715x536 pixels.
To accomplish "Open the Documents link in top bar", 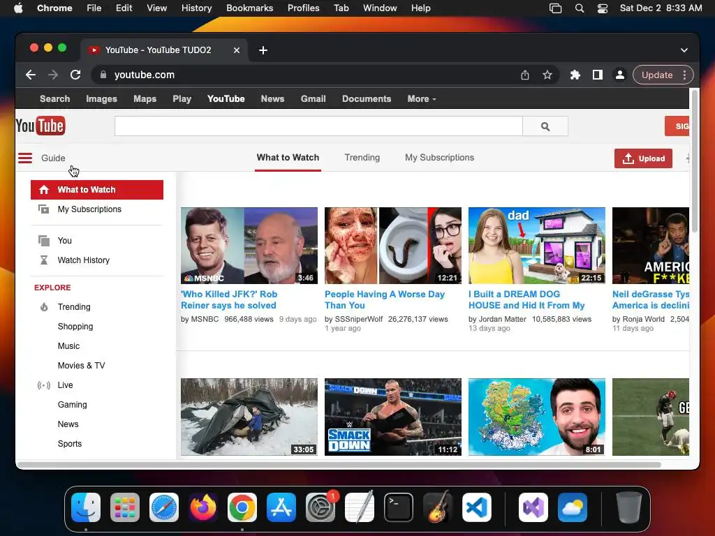I will coord(366,99).
